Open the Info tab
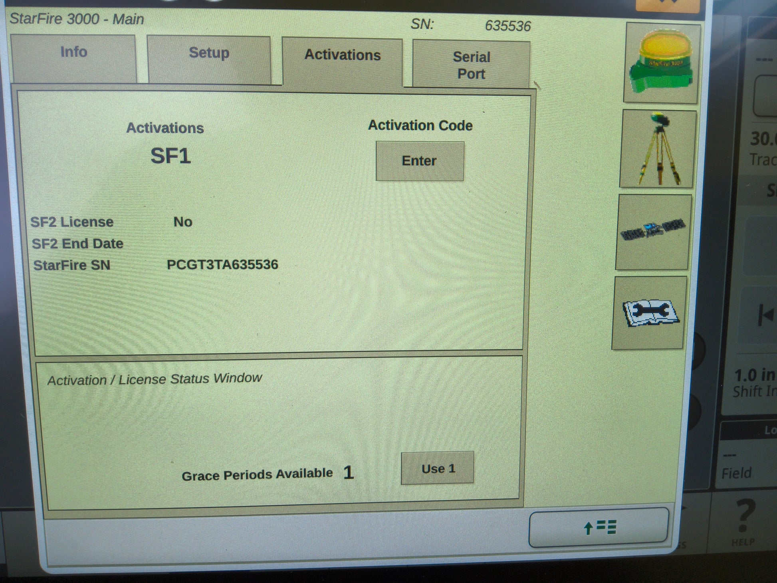This screenshot has width=777, height=583. coord(74,58)
